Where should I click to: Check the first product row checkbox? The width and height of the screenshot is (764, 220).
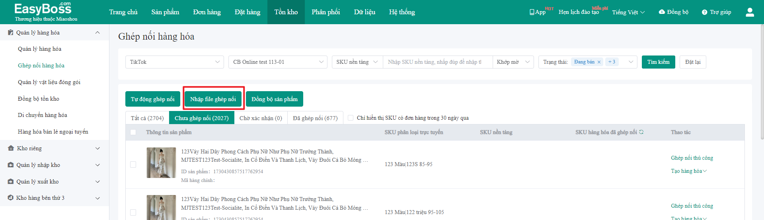(133, 165)
